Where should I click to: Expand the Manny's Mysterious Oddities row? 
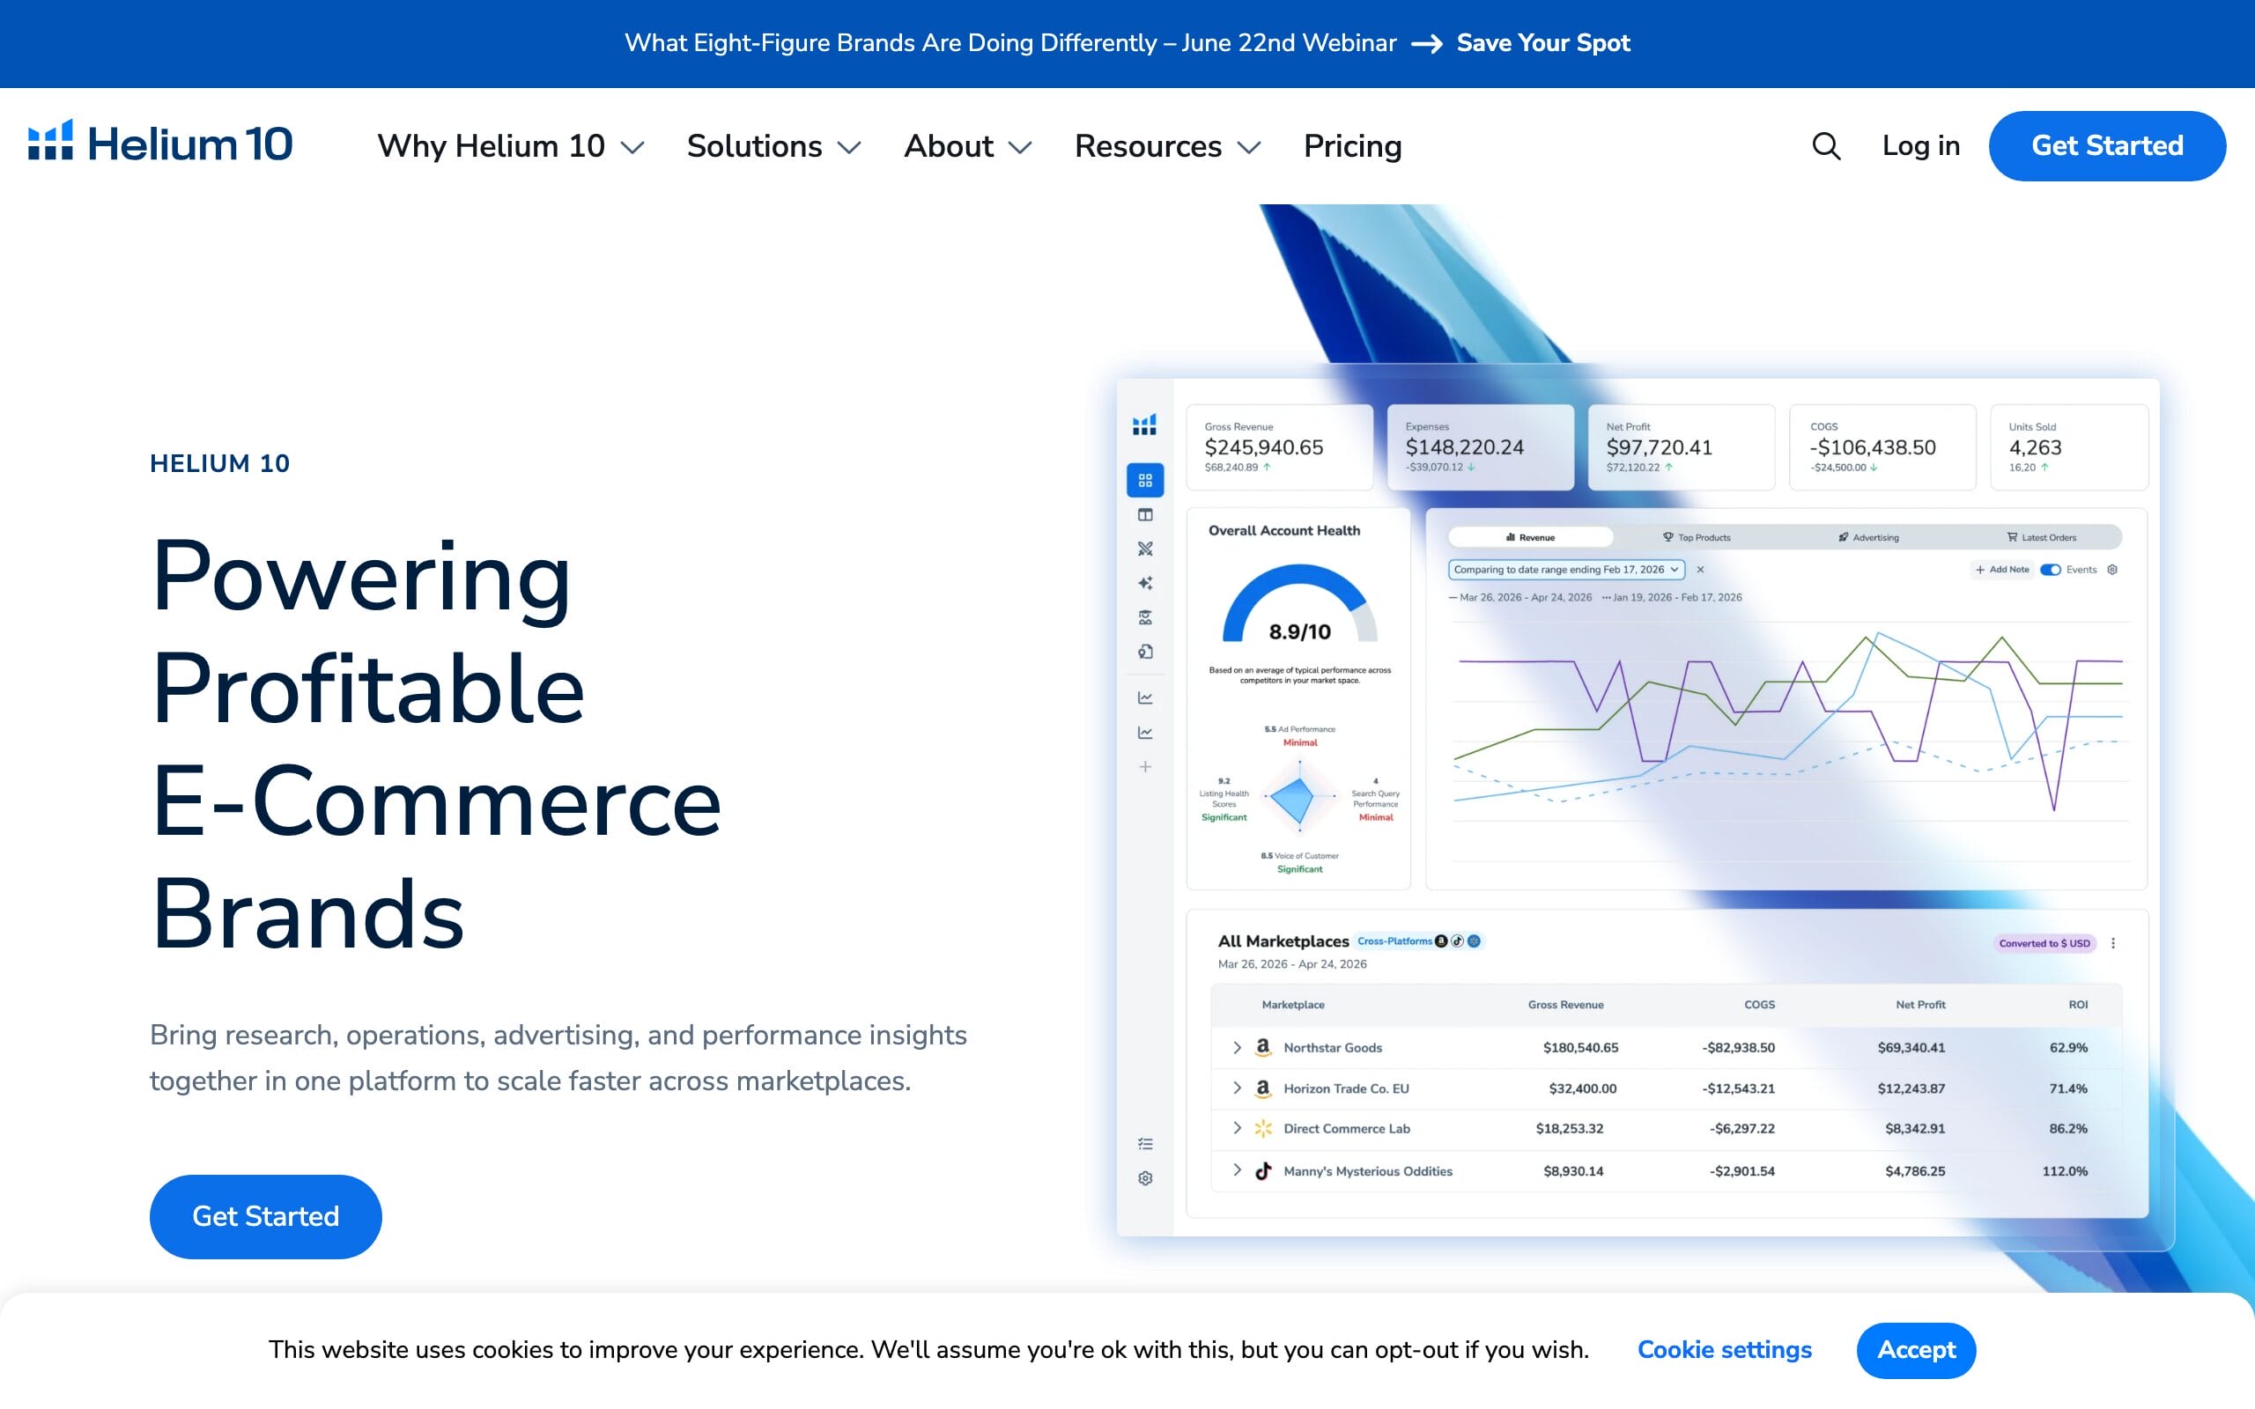click(x=1237, y=1170)
